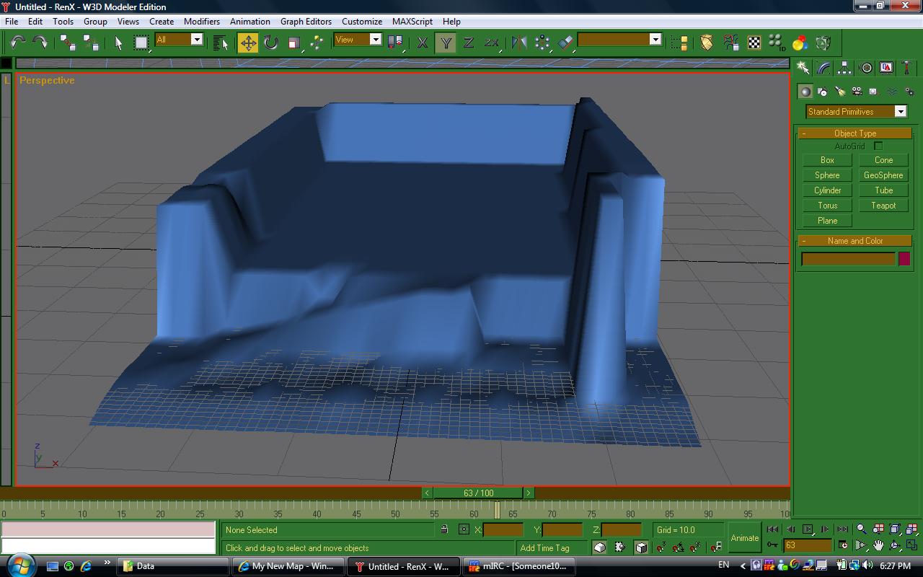Open the Mirror Selected Objects tool
Image resolution: width=923 pixels, height=577 pixels.
tap(518, 43)
